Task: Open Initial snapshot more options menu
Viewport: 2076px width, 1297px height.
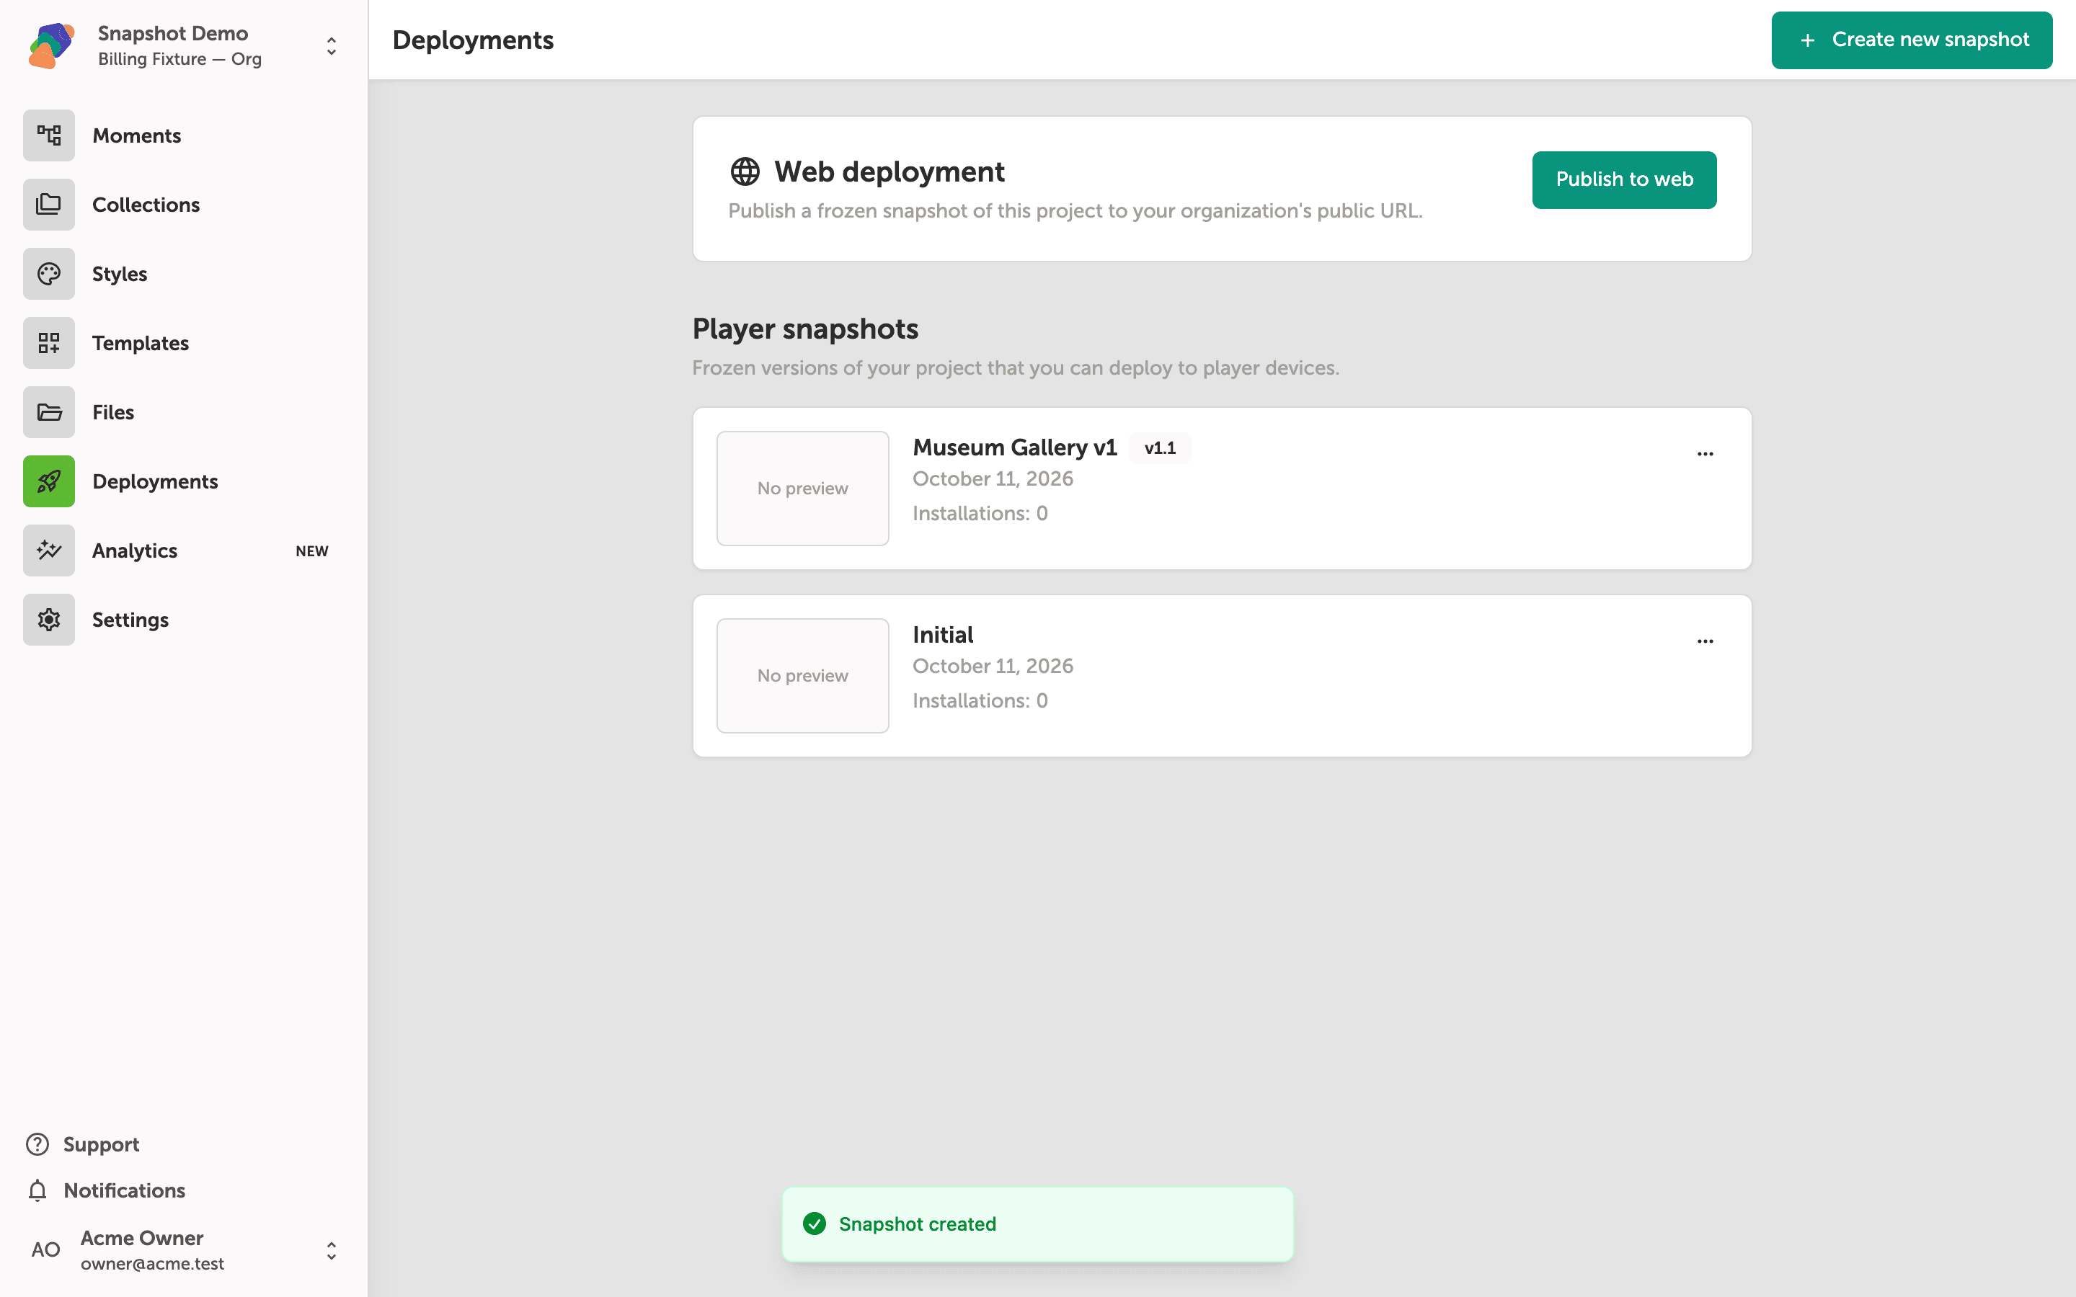Action: pos(1705,641)
